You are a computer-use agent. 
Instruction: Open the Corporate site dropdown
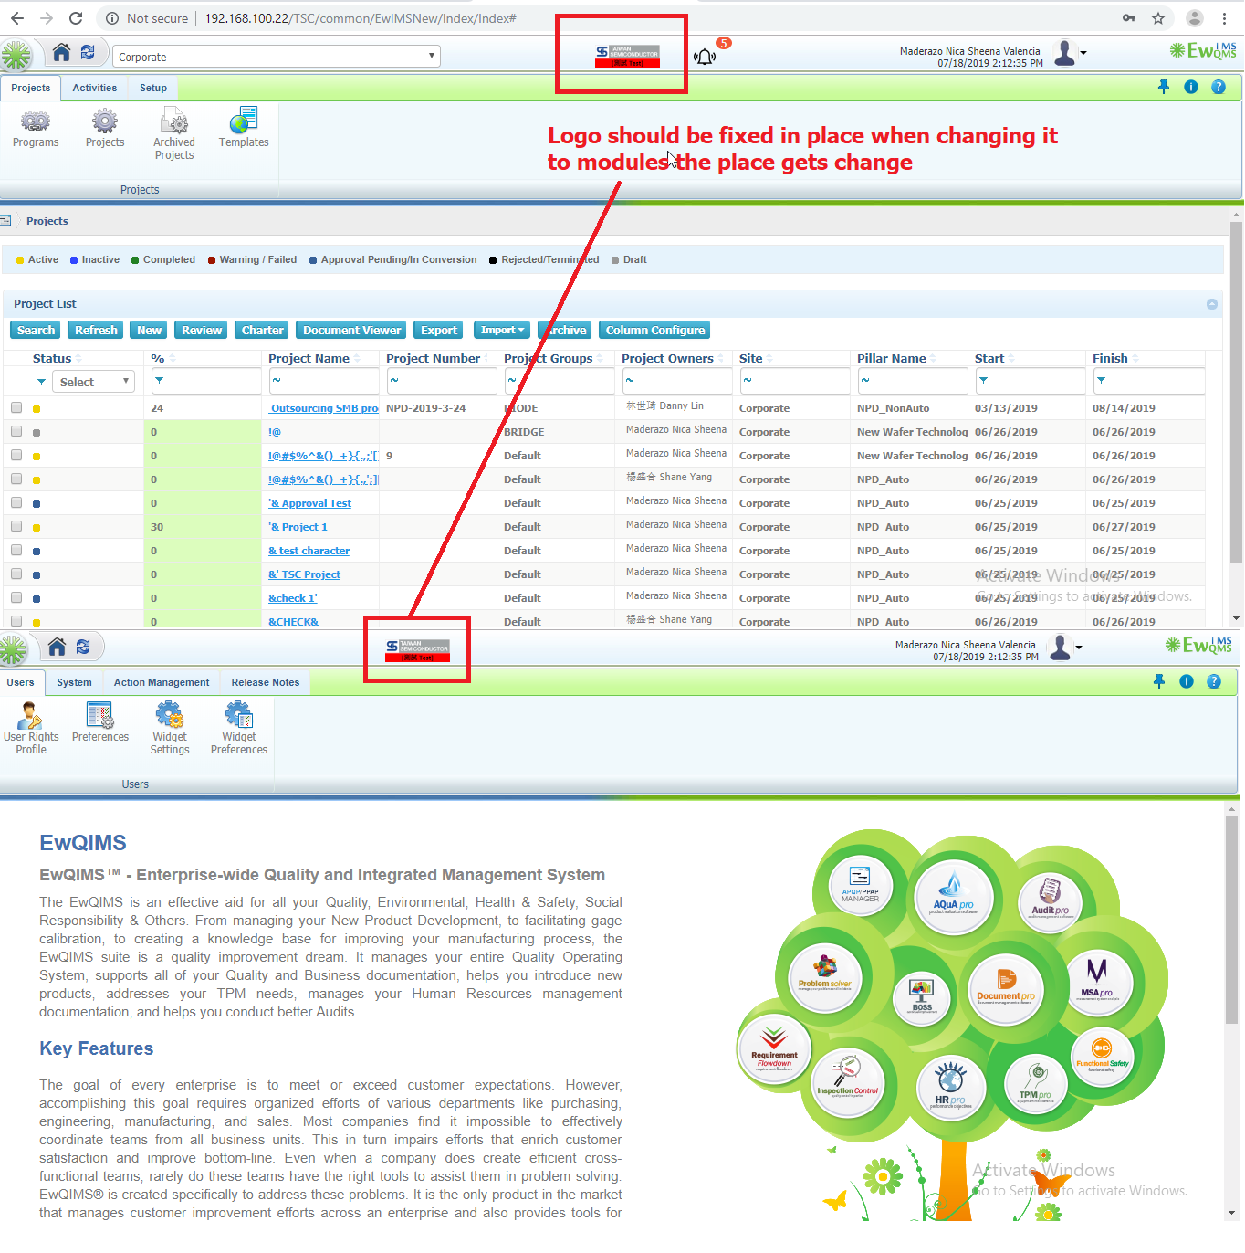point(277,57)
